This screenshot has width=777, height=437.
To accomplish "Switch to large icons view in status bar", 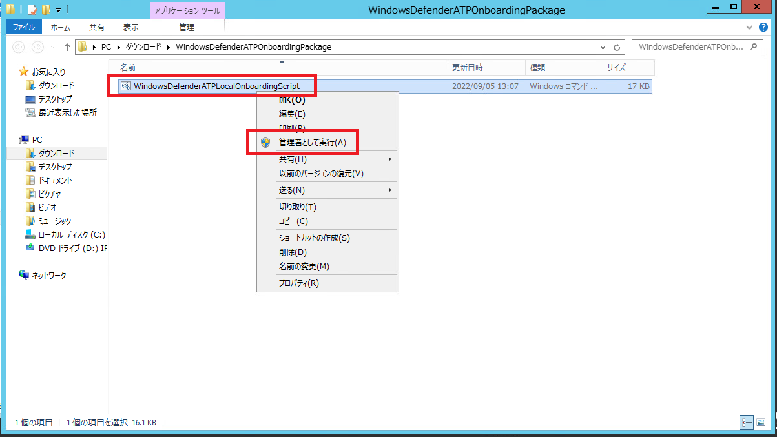I will click(x=761, y=422).
